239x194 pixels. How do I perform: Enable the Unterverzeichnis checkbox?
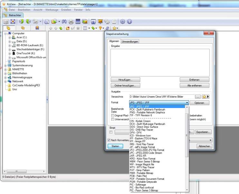(113, 119)
